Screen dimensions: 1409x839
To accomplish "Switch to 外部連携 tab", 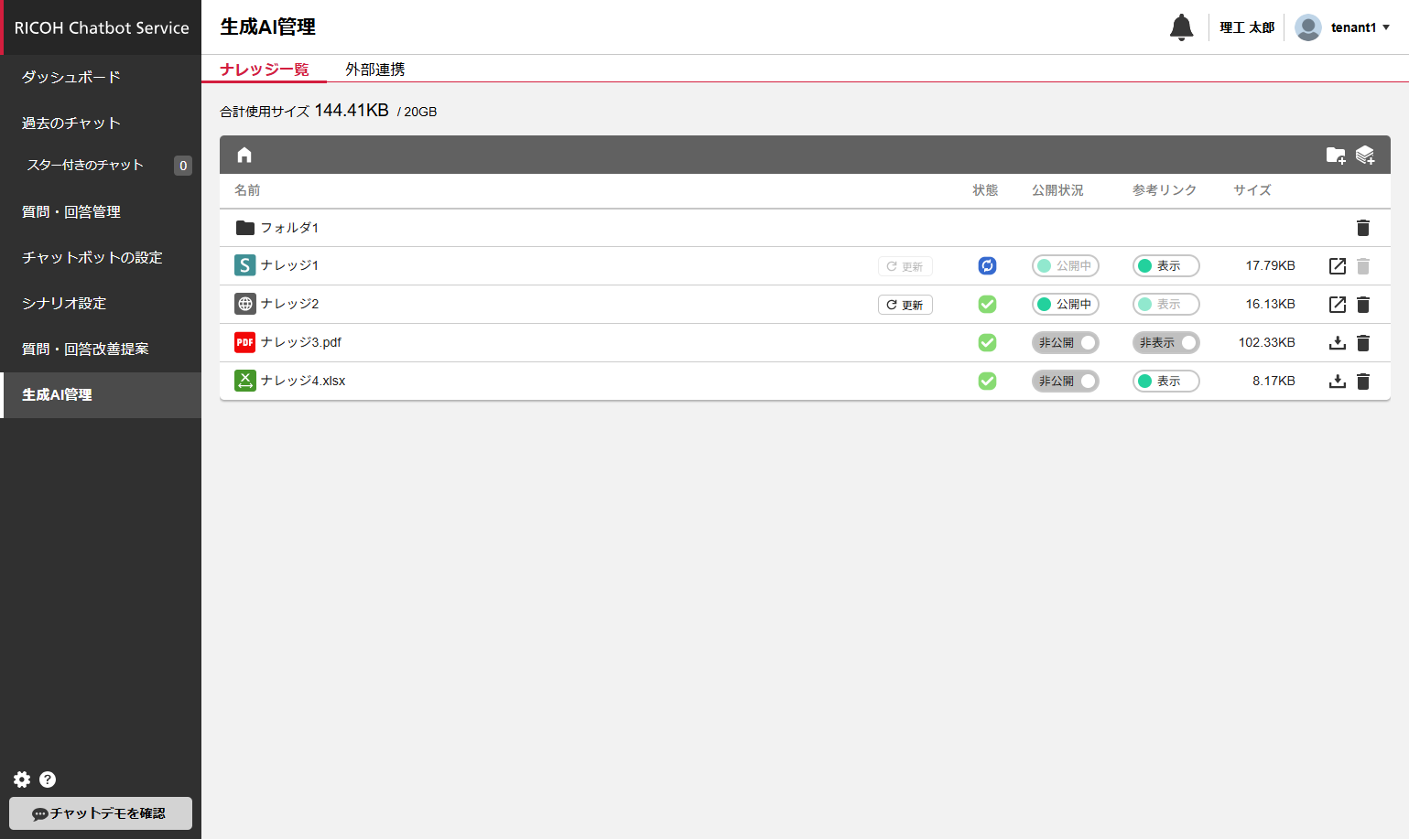I will coord(374,70).
